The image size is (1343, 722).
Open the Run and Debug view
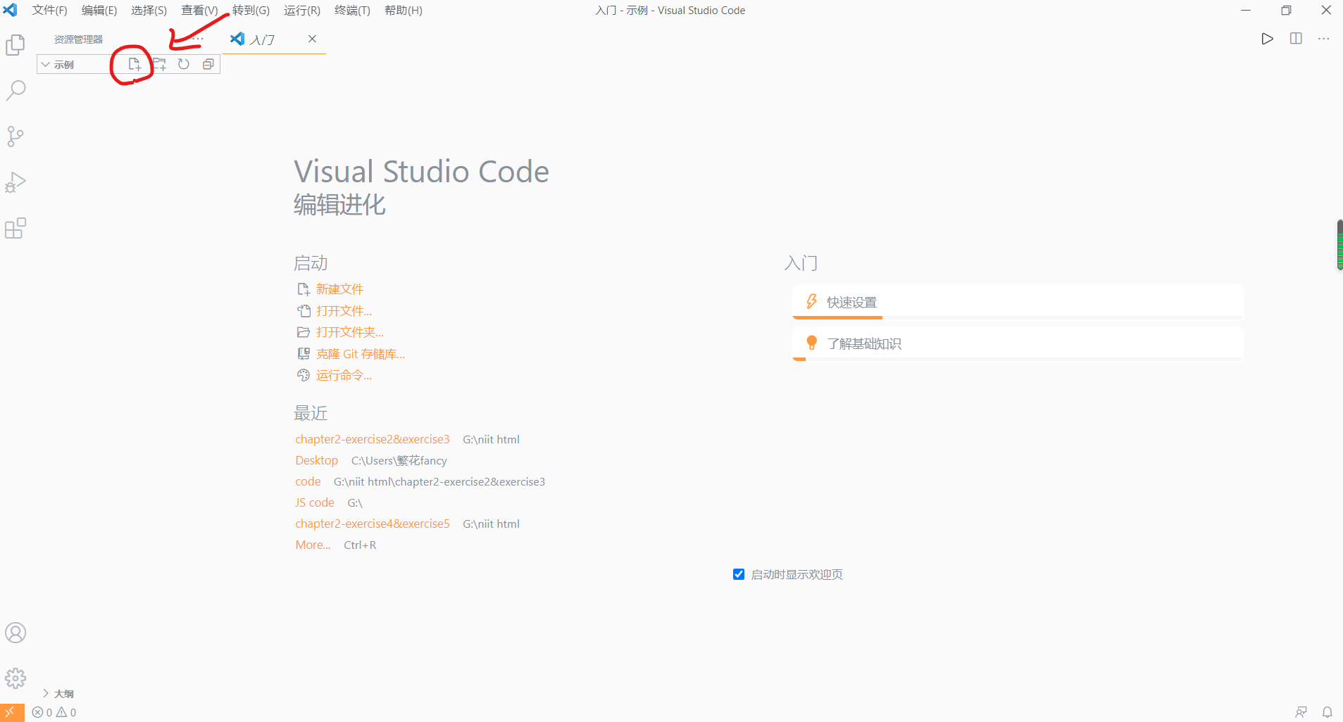coord(15,182)
